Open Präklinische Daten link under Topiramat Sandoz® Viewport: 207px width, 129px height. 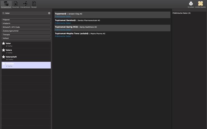tap(63, 23)
